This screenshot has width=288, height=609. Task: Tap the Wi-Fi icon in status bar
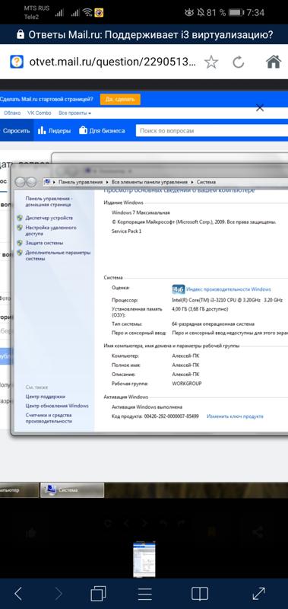pyautogui.click(x=88, y=13)
